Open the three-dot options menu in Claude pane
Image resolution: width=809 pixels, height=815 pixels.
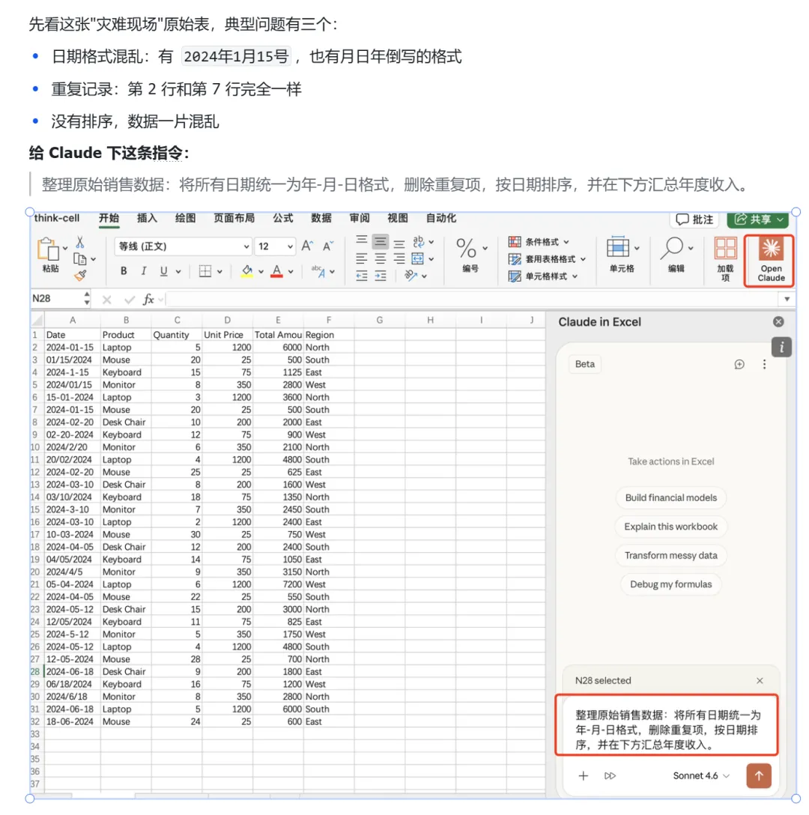click(764, 364)
